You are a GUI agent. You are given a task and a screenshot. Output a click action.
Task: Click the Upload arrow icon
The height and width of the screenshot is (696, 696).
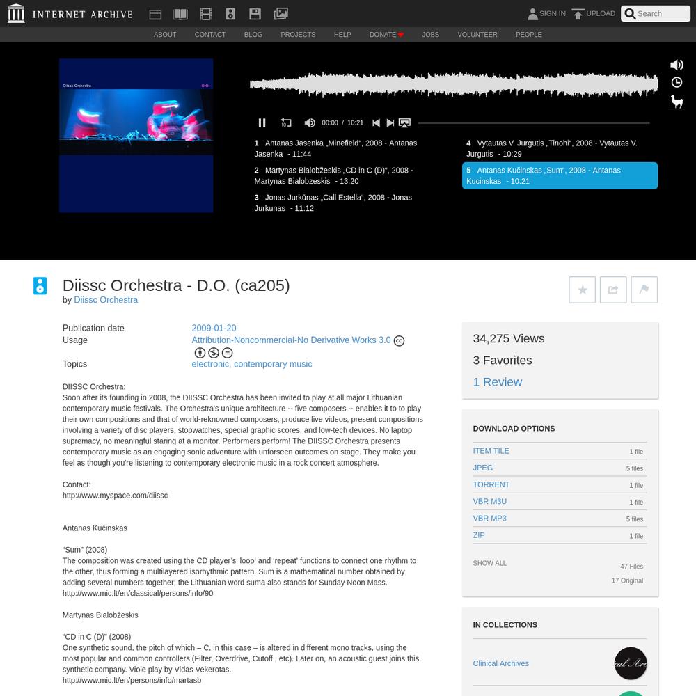(x=578, y=14)
